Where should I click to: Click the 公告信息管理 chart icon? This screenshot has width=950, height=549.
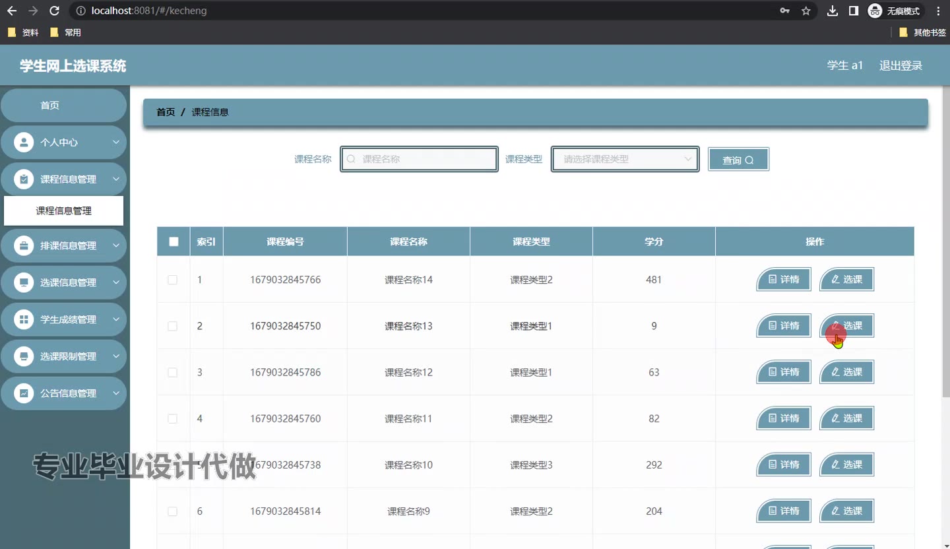[24, 393]
